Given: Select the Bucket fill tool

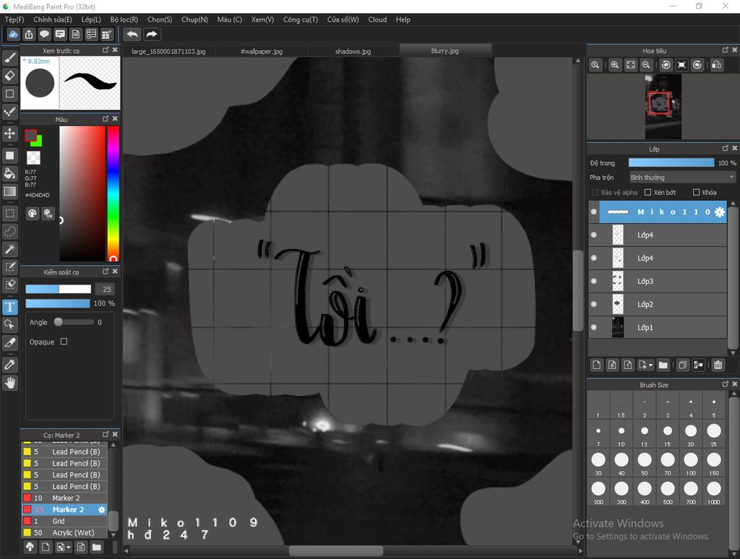Looking at the screenshot, I should tap(10, 173).
